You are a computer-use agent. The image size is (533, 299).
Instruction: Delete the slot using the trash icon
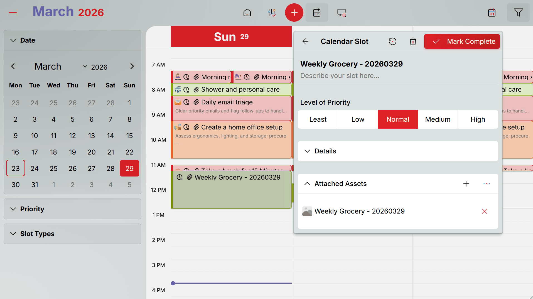413,41
